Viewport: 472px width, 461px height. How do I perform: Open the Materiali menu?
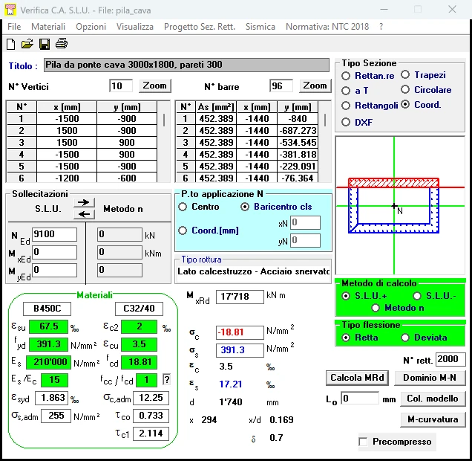(x=48, y=27)
